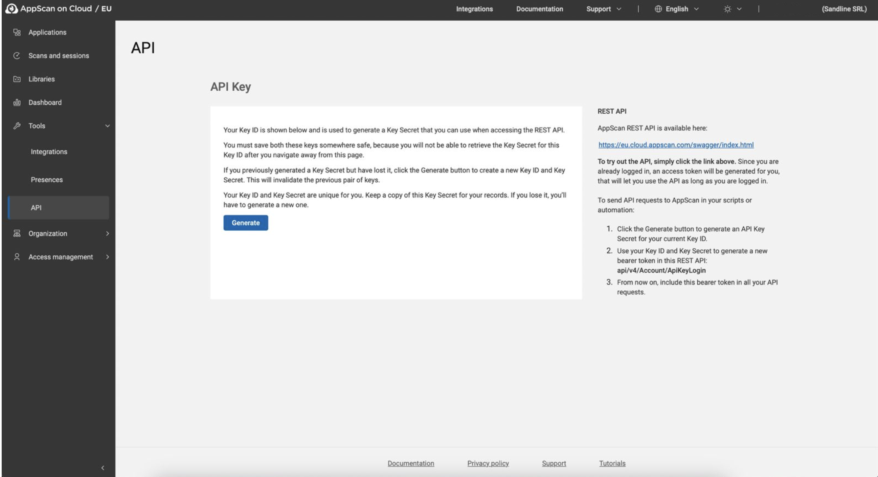Select Integrations under Tools
The width and height of the screenshot is (878, 477).
click(49, 152)
